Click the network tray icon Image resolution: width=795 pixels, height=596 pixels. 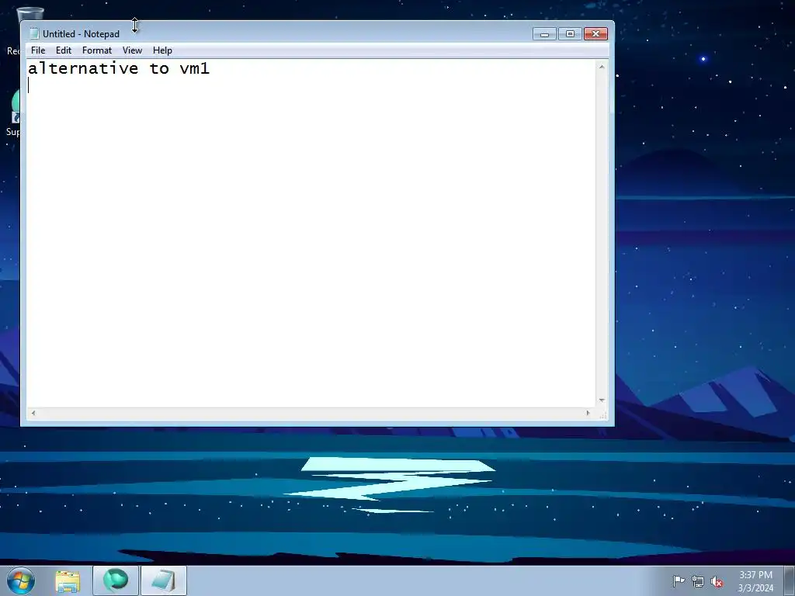(698, 581)
